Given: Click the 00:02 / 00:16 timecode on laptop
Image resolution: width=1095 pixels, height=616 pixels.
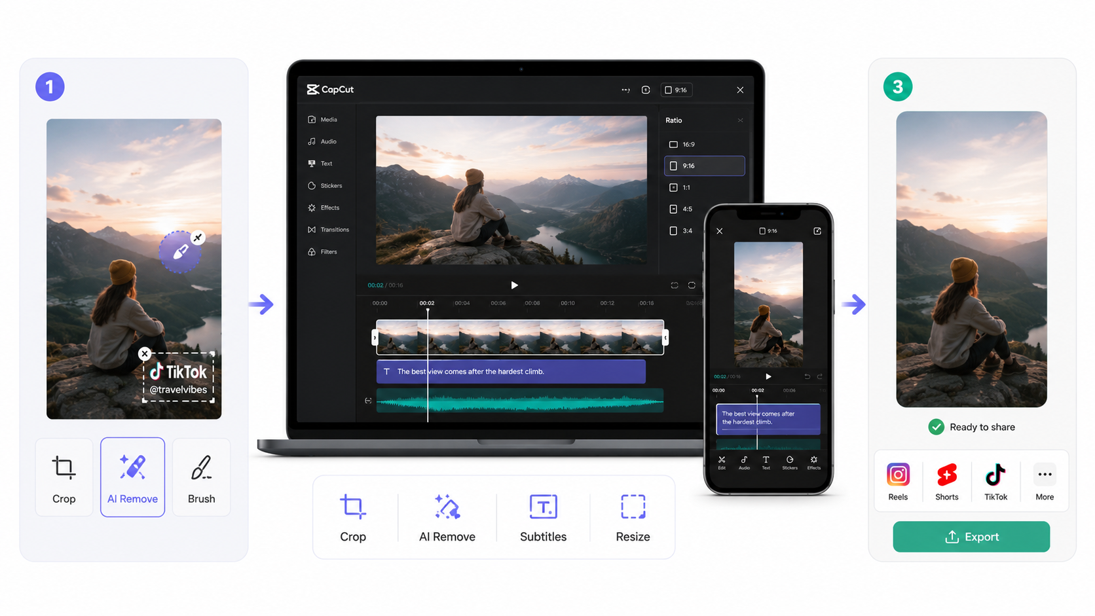Looking at the screenshot, I should click(385, 285).
